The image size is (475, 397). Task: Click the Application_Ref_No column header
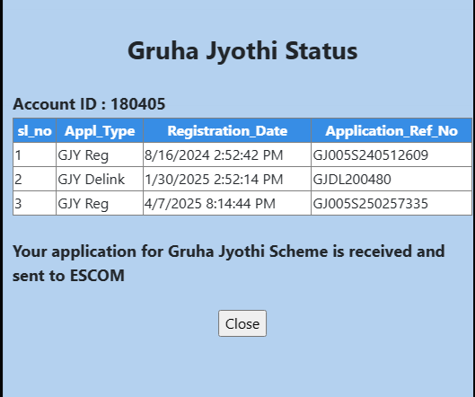[391, 130]
